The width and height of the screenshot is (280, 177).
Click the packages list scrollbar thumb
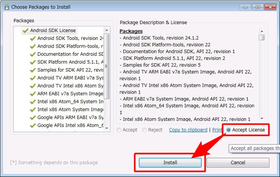[x=107, y=66]
